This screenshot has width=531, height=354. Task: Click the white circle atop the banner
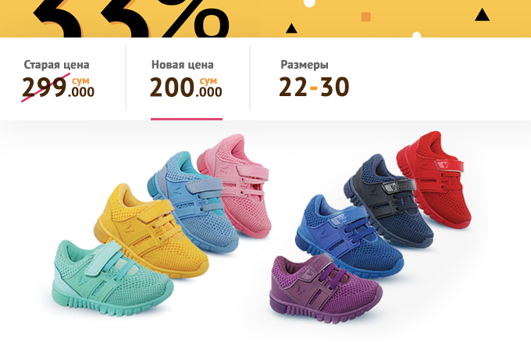(309, 3)
